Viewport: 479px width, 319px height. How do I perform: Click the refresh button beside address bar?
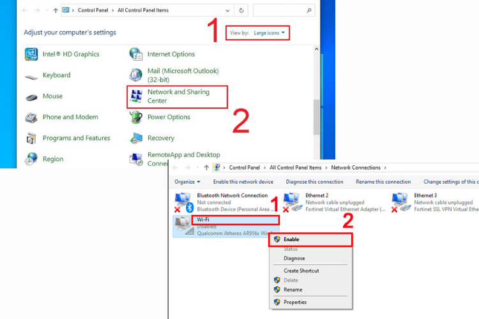[241, 10]
